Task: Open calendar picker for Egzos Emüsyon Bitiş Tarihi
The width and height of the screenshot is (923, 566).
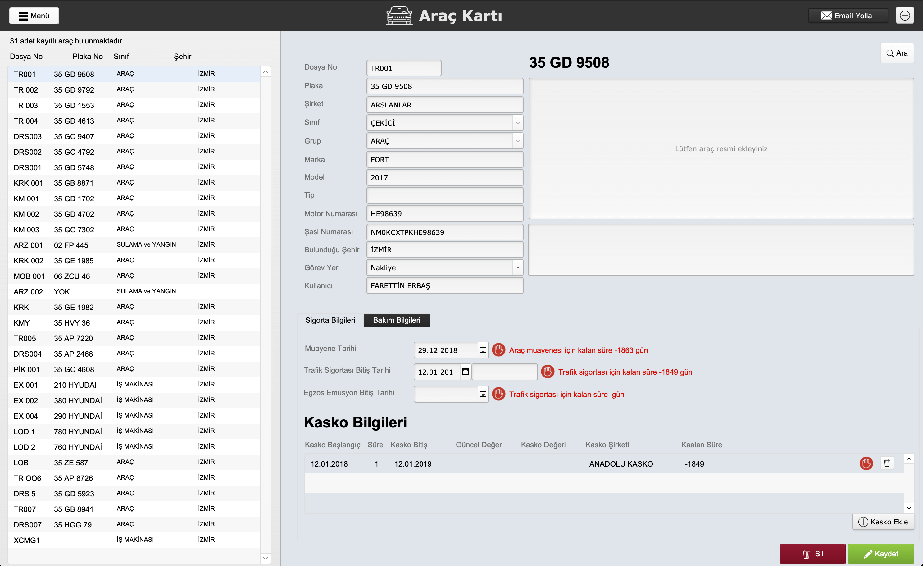Action: click(483, 394)
